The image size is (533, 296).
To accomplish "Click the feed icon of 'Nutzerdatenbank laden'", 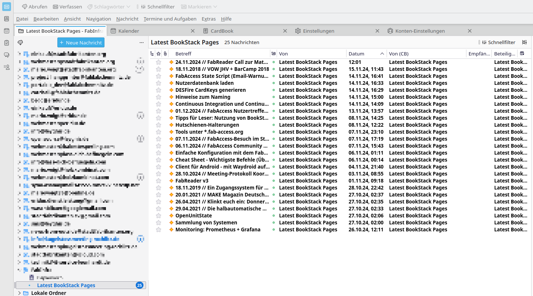I will click(171, 83).
